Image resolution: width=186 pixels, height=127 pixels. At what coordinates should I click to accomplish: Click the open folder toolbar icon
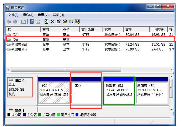(65, 21)
